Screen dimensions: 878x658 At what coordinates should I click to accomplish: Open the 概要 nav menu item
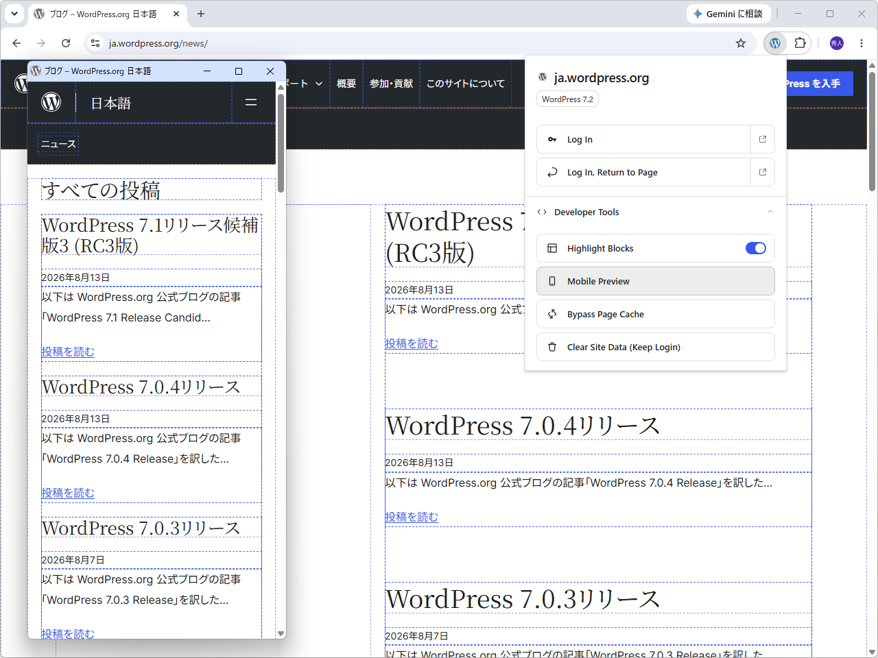tap(346, 84)
